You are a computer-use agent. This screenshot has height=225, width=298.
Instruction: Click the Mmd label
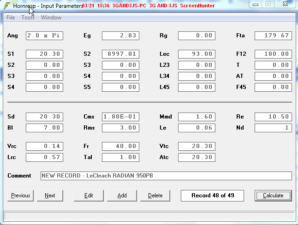(166, 117)
